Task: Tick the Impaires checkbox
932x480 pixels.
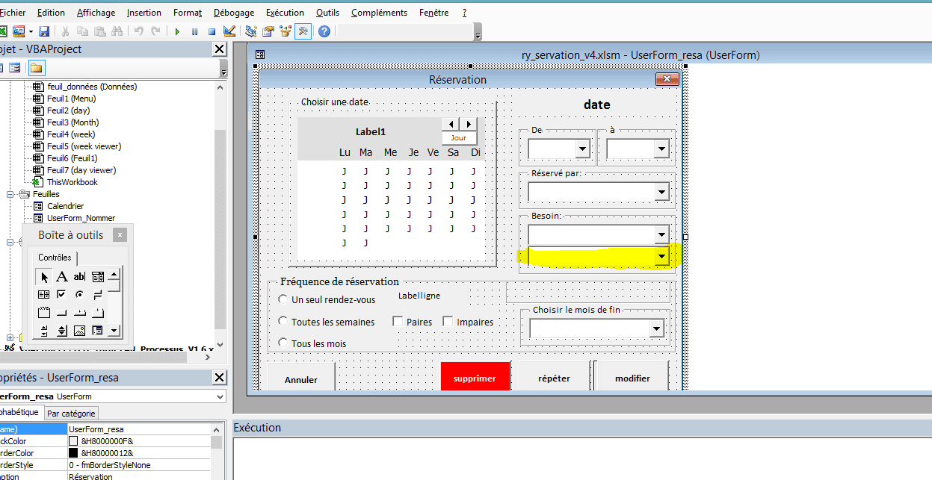Action: 448,322
